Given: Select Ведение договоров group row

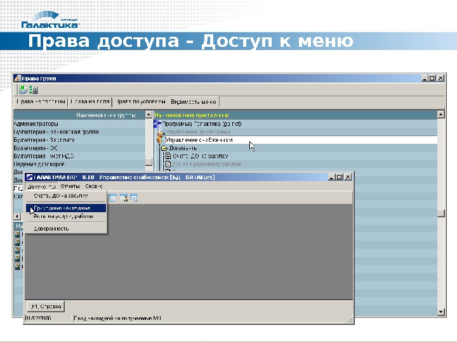Looking at the screenshot, I should click(79, 164).
